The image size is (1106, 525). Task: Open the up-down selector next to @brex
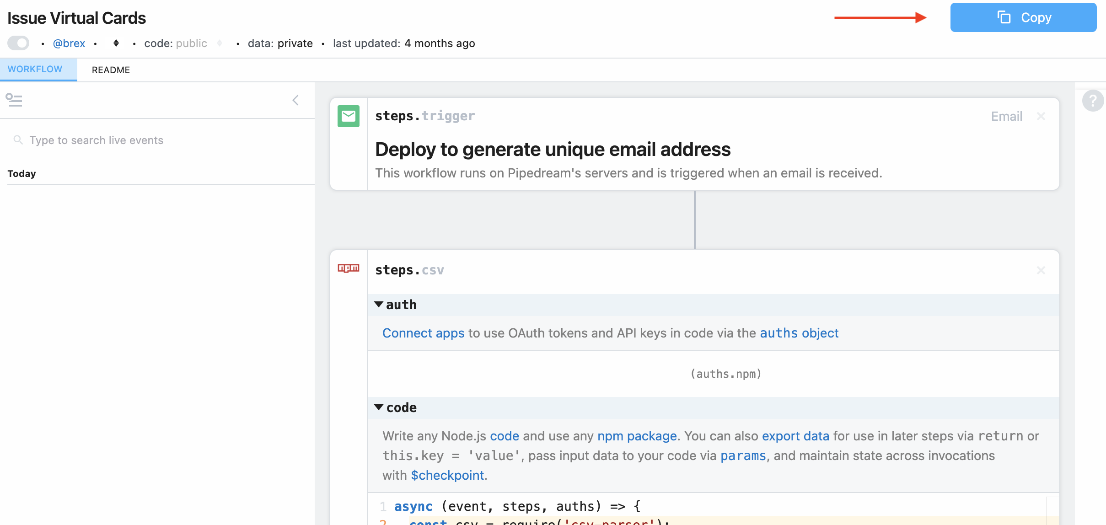tap(116, 43)
